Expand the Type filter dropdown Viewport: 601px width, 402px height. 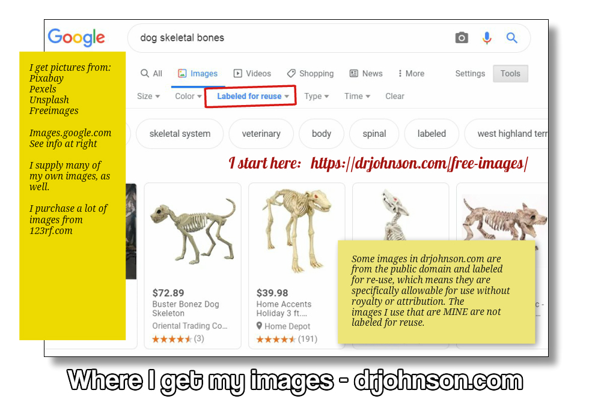point(316,96)
